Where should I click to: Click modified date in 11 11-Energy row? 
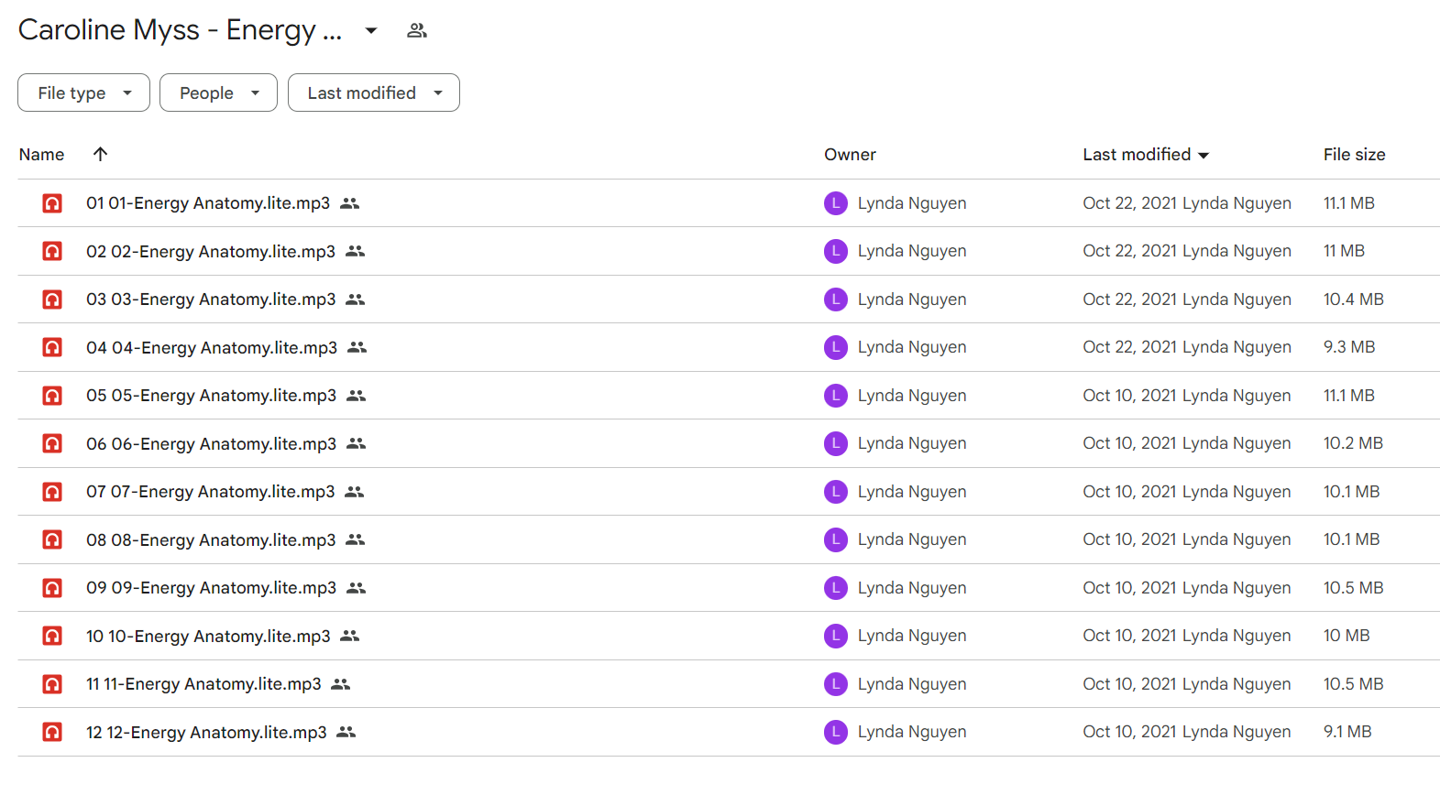coord(1130,684)
